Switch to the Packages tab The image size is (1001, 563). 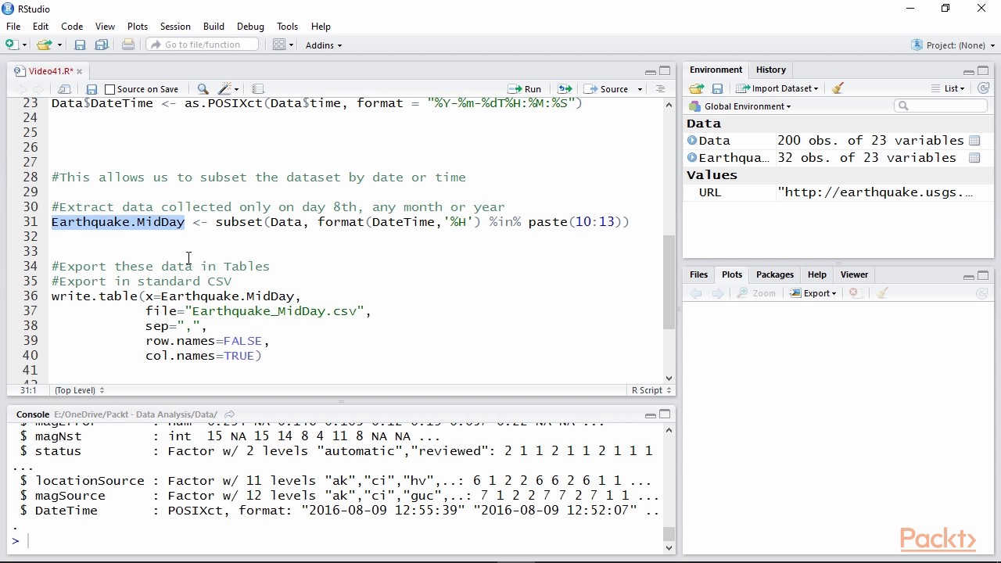tap(775, 274)
